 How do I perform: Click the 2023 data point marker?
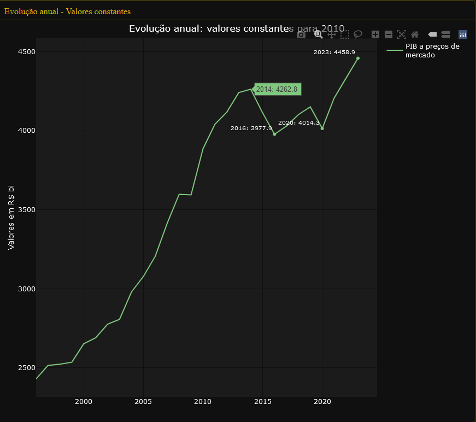pos(358,58)
